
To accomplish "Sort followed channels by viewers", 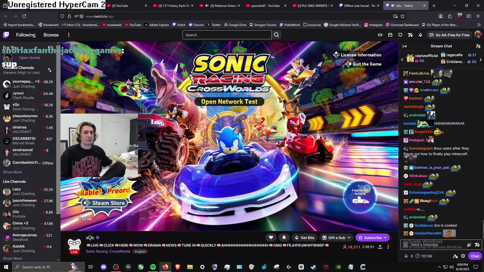I will [50, 70].
